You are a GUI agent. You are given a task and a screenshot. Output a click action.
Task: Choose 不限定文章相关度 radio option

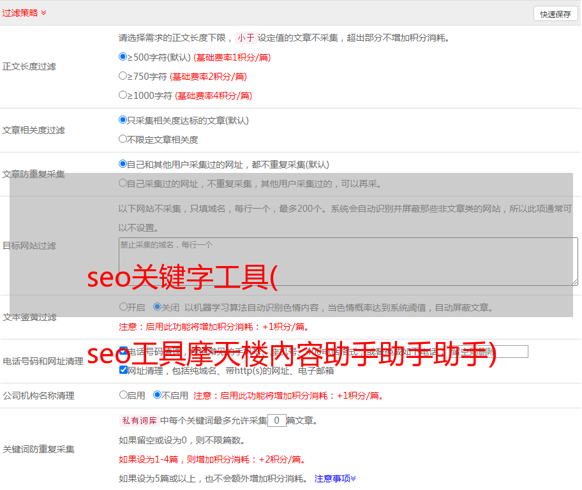tap(123, 139)
